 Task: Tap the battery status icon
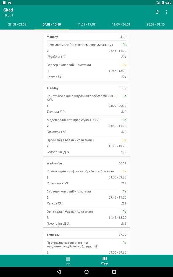click(163, 2)
